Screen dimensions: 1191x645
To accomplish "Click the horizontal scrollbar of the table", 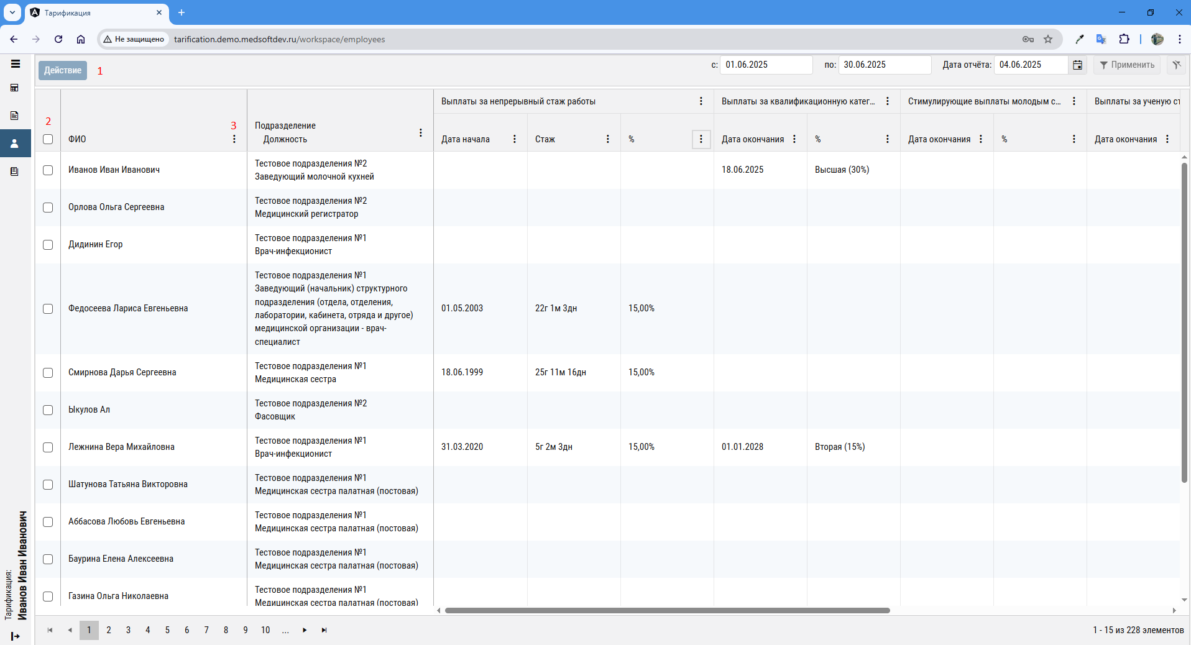I will point(667,610).
